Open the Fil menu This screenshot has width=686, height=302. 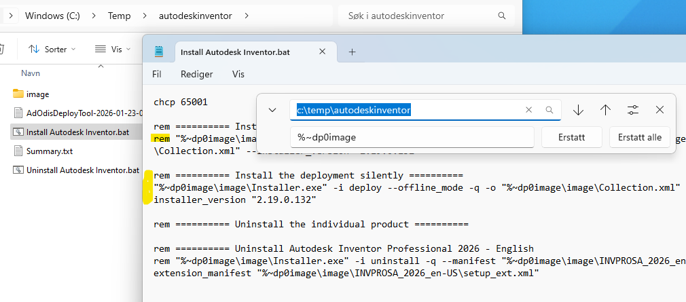[156, 74]
